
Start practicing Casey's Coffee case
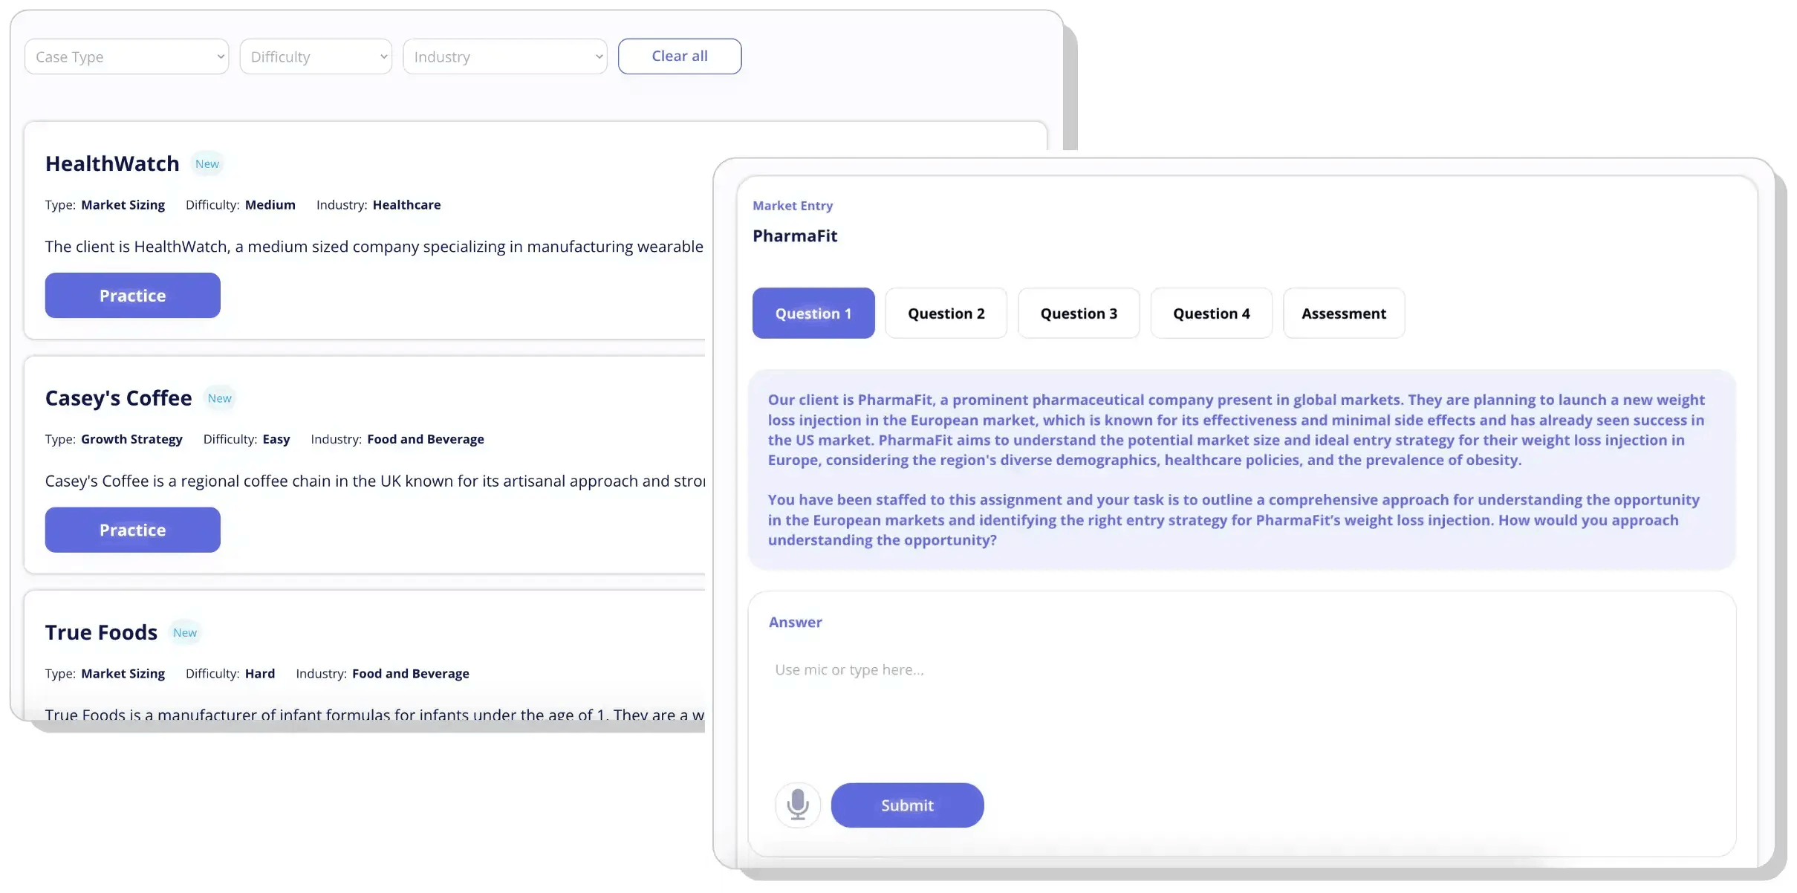132,530
